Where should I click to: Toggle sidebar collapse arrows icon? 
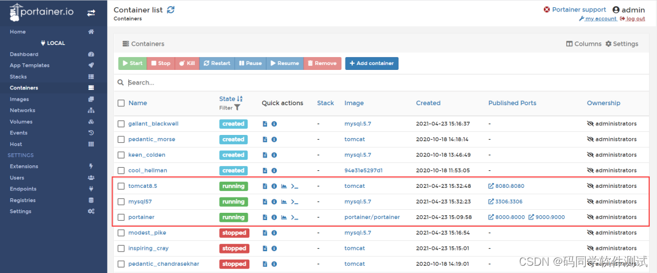91,13
